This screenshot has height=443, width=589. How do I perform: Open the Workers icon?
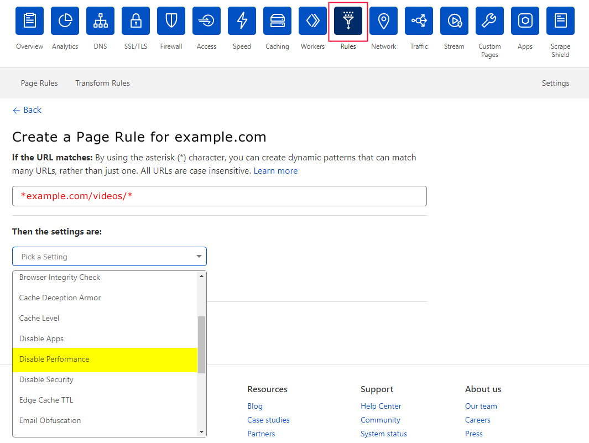(x=312, y=21)
